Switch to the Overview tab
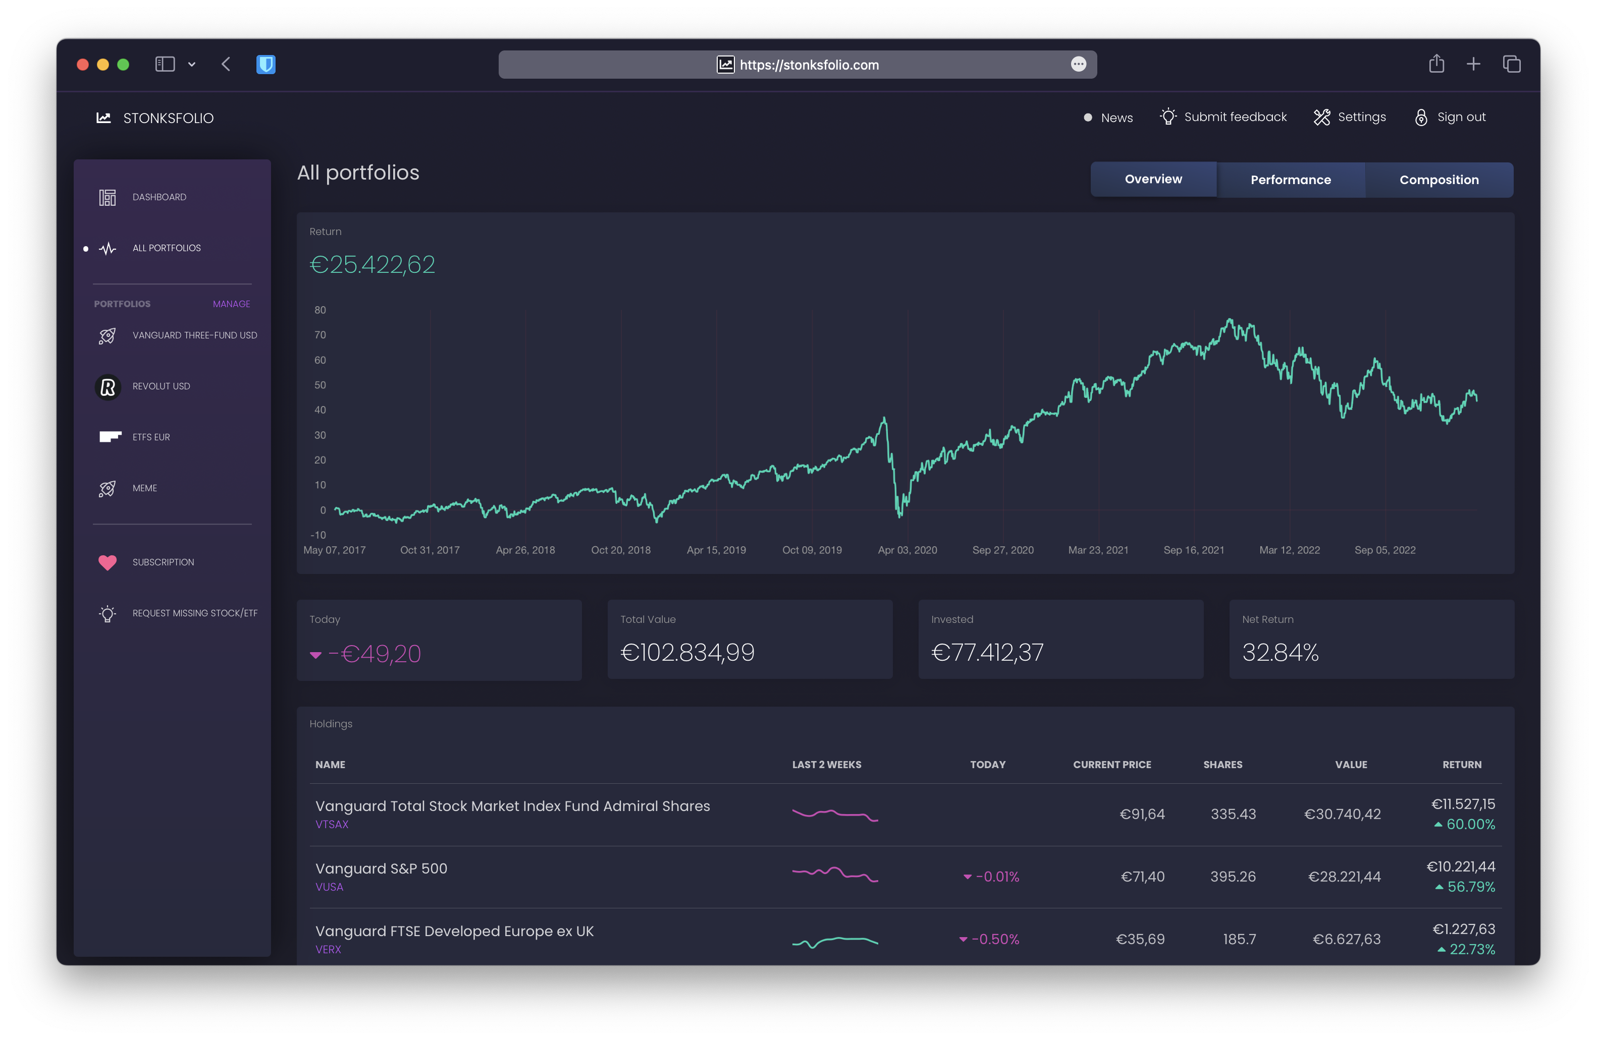 (1153, 180)
